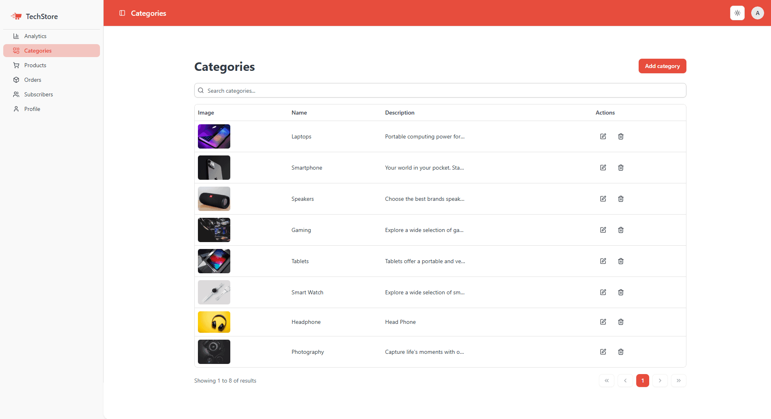771x419 pixels.
Task: Open the Smartphone thumbnail image
Action: (x=214, y=168)
